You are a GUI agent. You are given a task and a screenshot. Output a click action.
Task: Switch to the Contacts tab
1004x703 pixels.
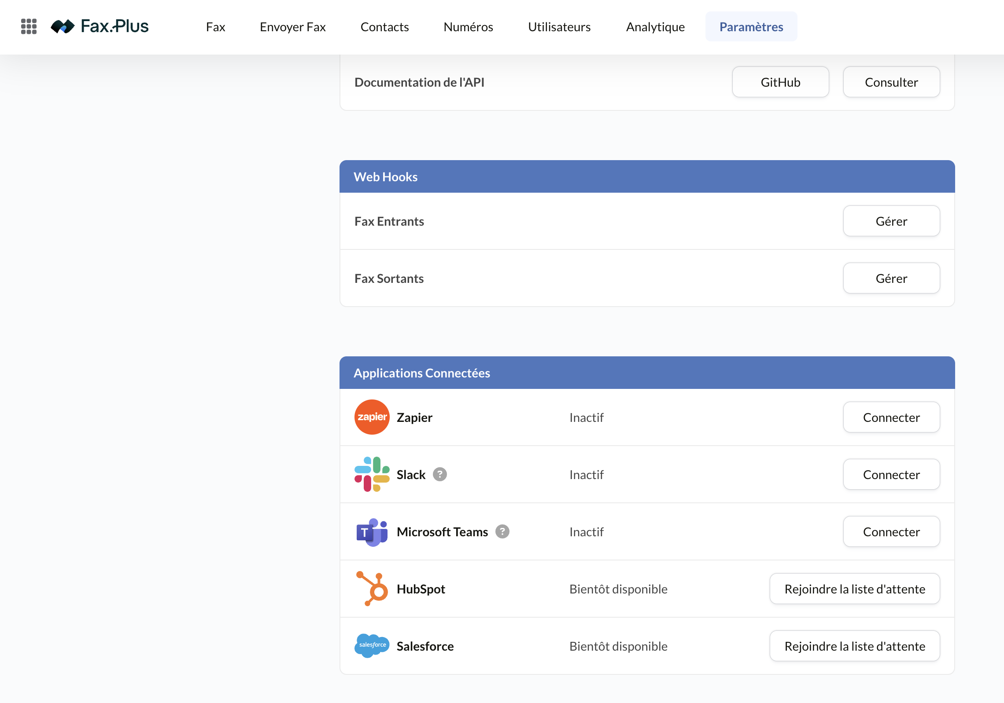click(x=384, y=27)
